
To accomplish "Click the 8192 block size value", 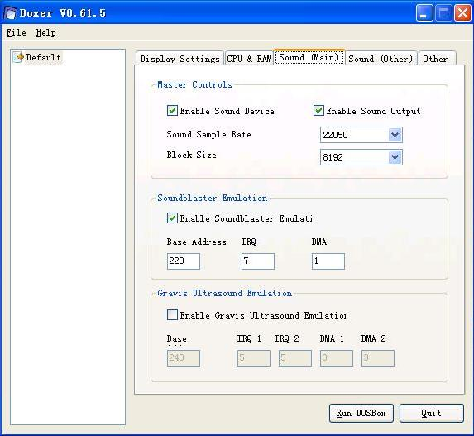I will click(x=333, y=157).
